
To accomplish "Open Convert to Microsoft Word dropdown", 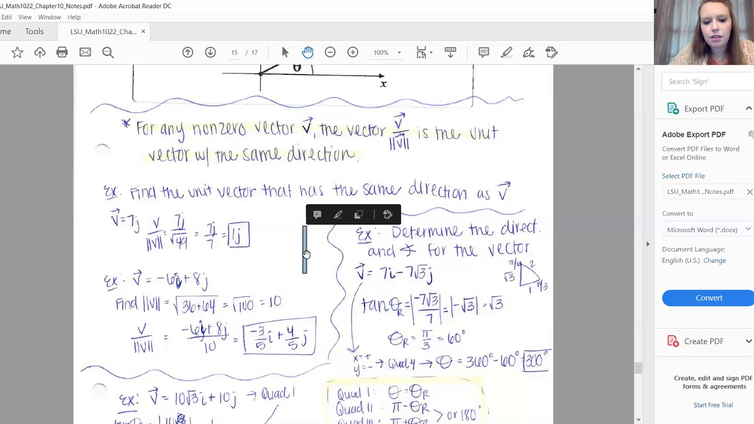I will tap(707, 230).
